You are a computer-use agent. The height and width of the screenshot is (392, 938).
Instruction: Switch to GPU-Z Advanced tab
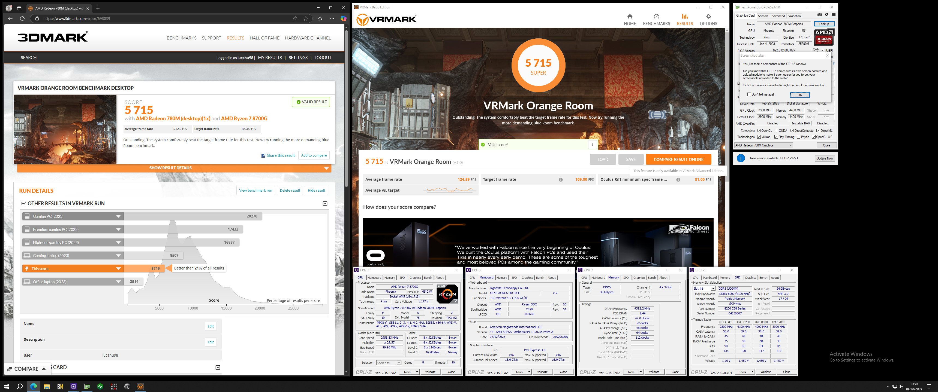click(x=778, y=16)
